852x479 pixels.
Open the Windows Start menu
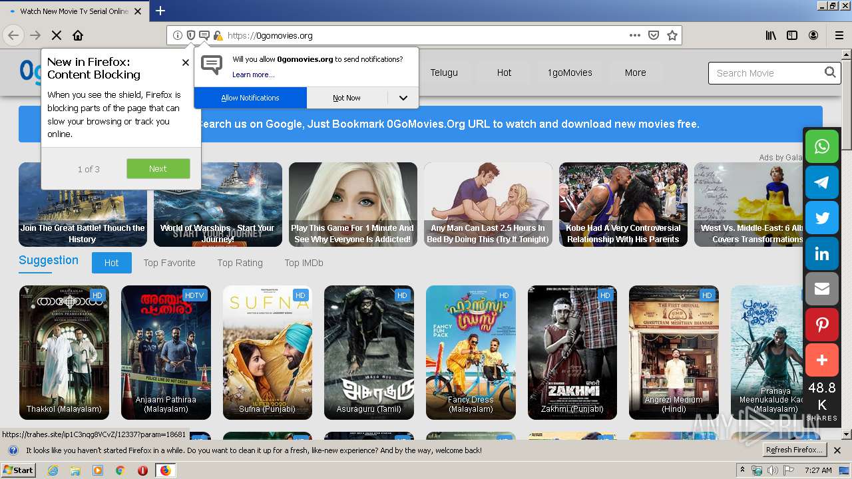(18, 470)
